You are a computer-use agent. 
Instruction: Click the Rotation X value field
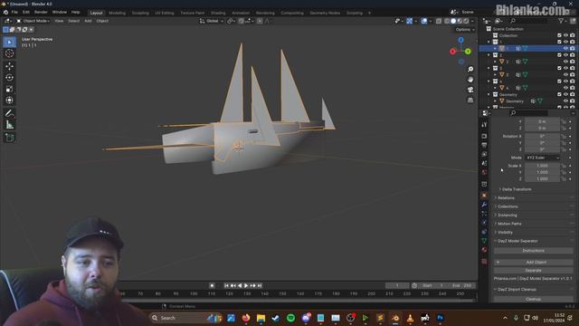(x=542, y=137)
